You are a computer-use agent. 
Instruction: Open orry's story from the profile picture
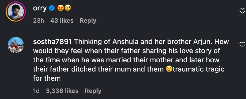(x=16, y=11)
